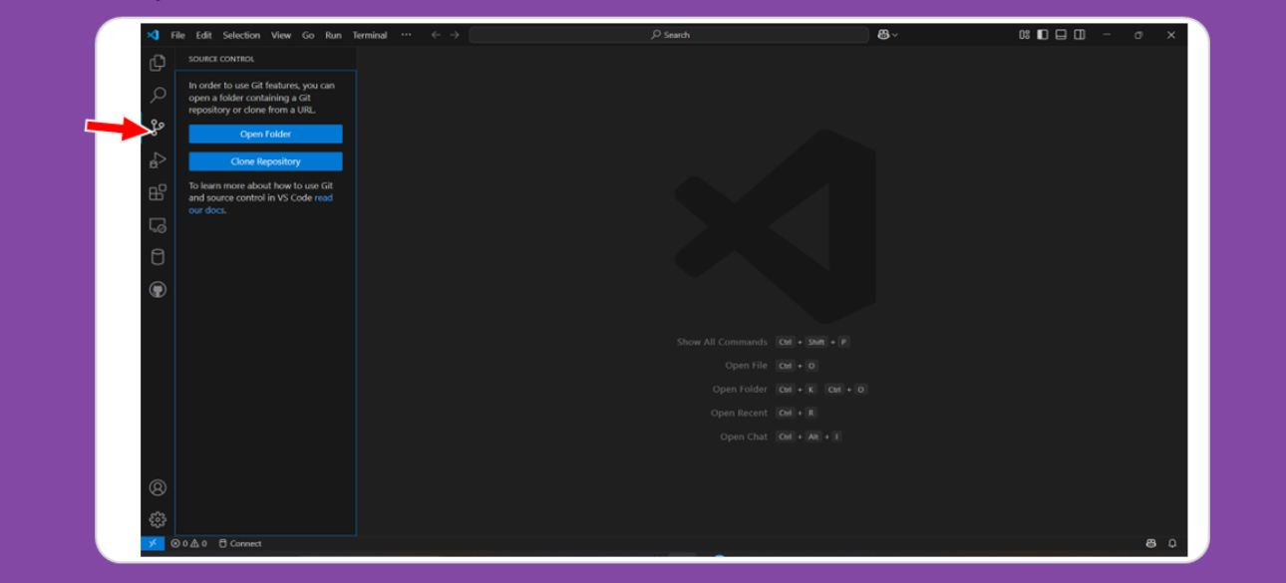Open the Manage gear icon
This screenshot has width=1286, height=583.
157,519
